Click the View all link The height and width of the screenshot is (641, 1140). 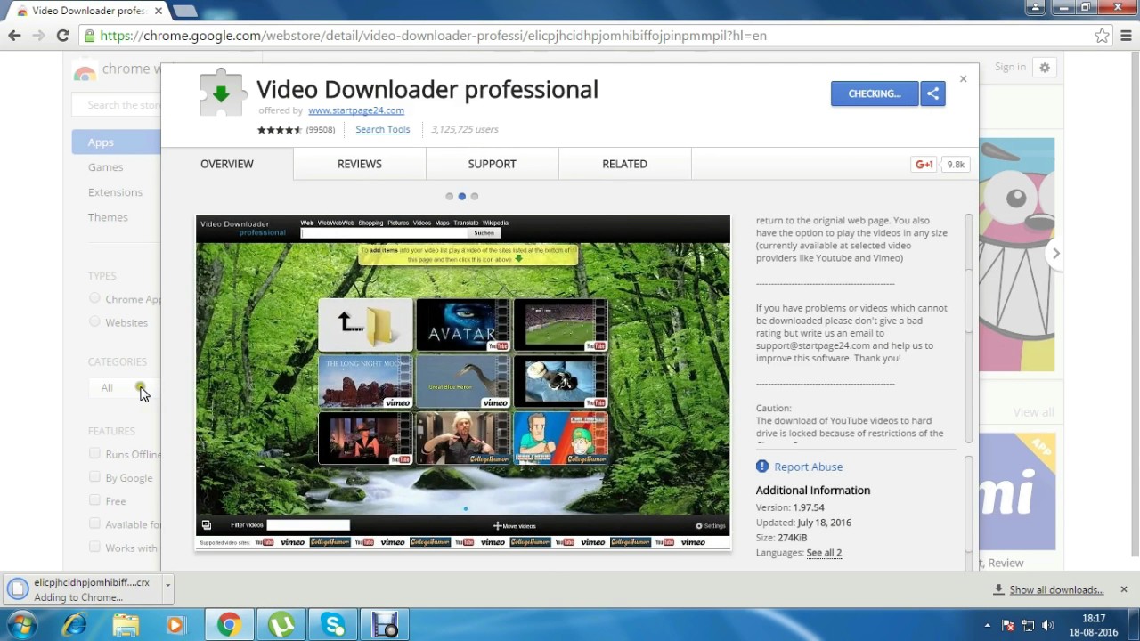pos(1033,412)
